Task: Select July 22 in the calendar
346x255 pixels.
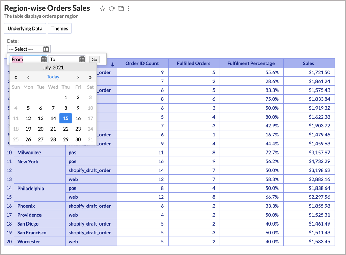Action: coord(66,129)
